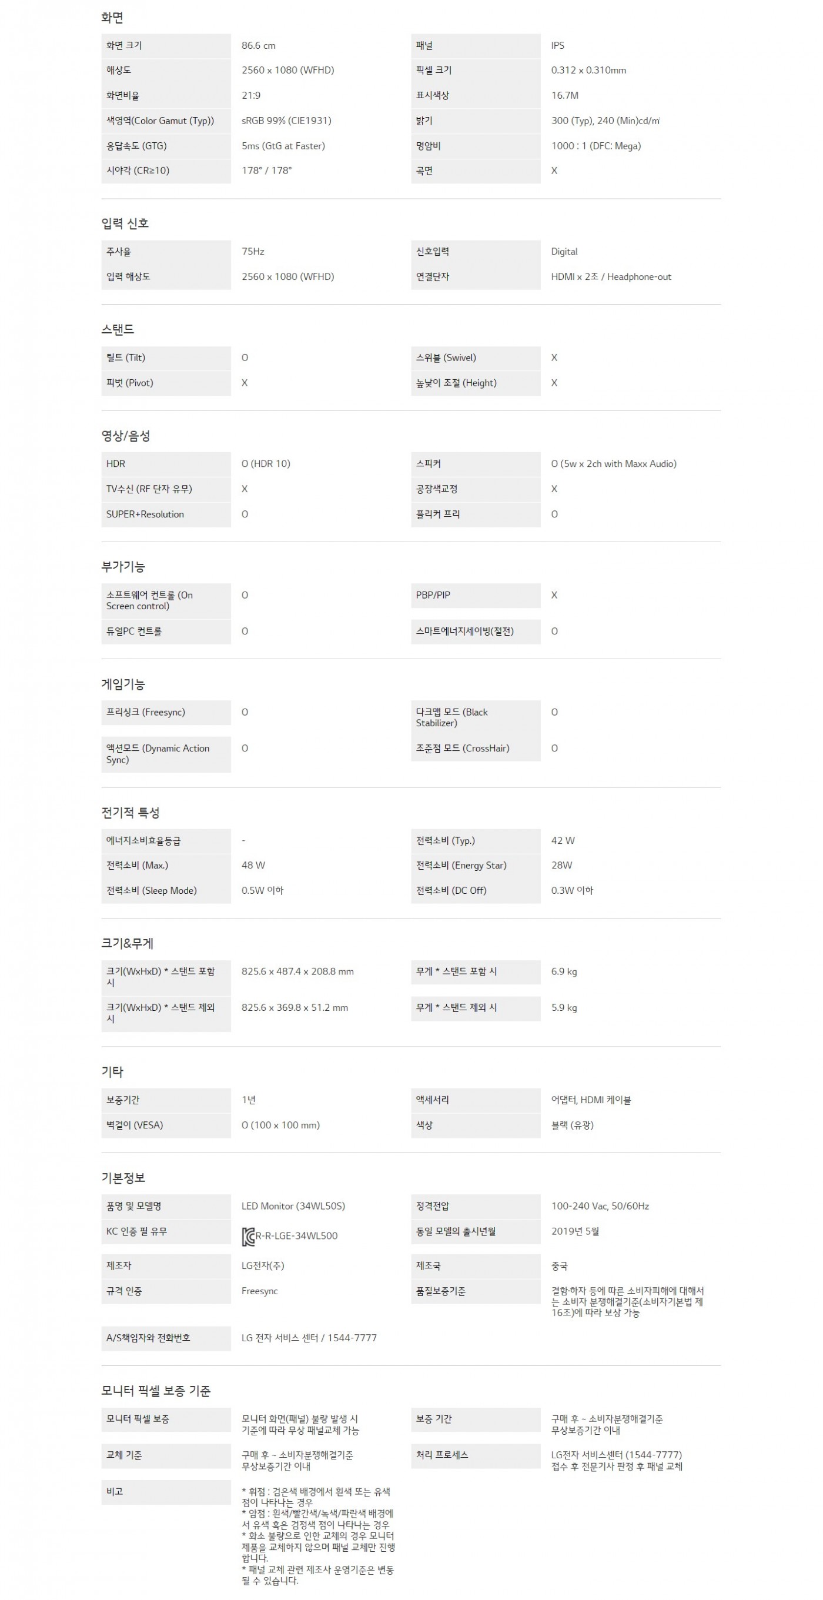Click the R-R-LGE-34WL500 certification number
The width and height of the screenshot is (823, 1600).
[296, 1236]
